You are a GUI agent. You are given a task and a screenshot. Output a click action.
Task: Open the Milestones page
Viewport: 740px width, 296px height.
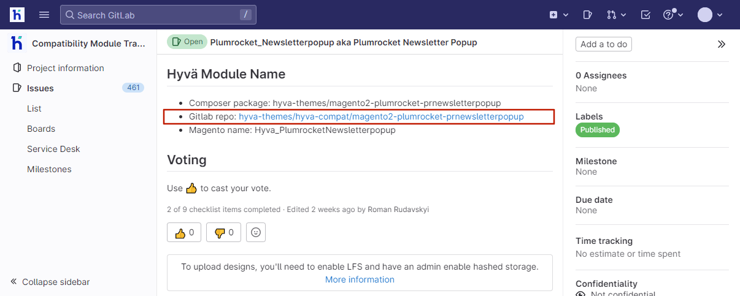click(x=49, y=169)
